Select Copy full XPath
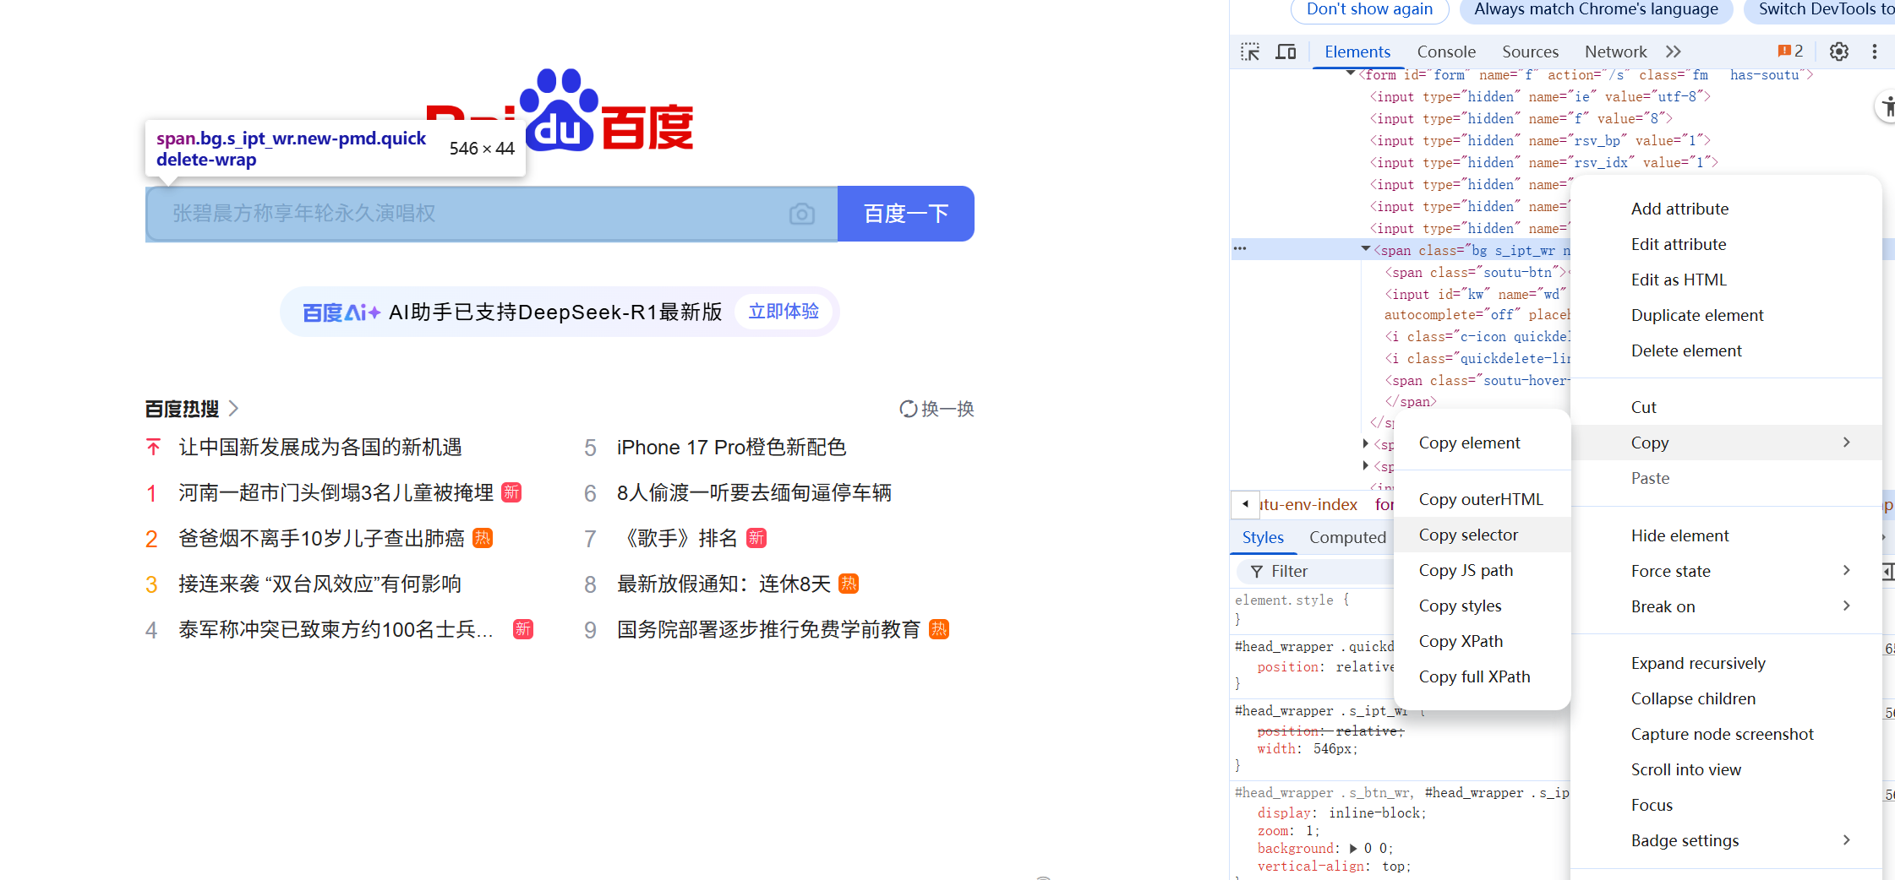The image size is (1895, 880). (1482, 676)
